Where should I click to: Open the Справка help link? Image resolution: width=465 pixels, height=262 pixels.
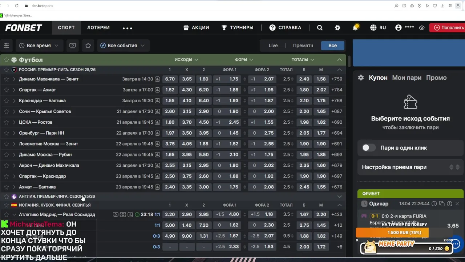click(285, 28)
